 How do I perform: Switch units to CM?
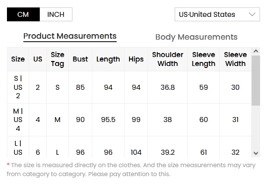(x=23, y=14)
